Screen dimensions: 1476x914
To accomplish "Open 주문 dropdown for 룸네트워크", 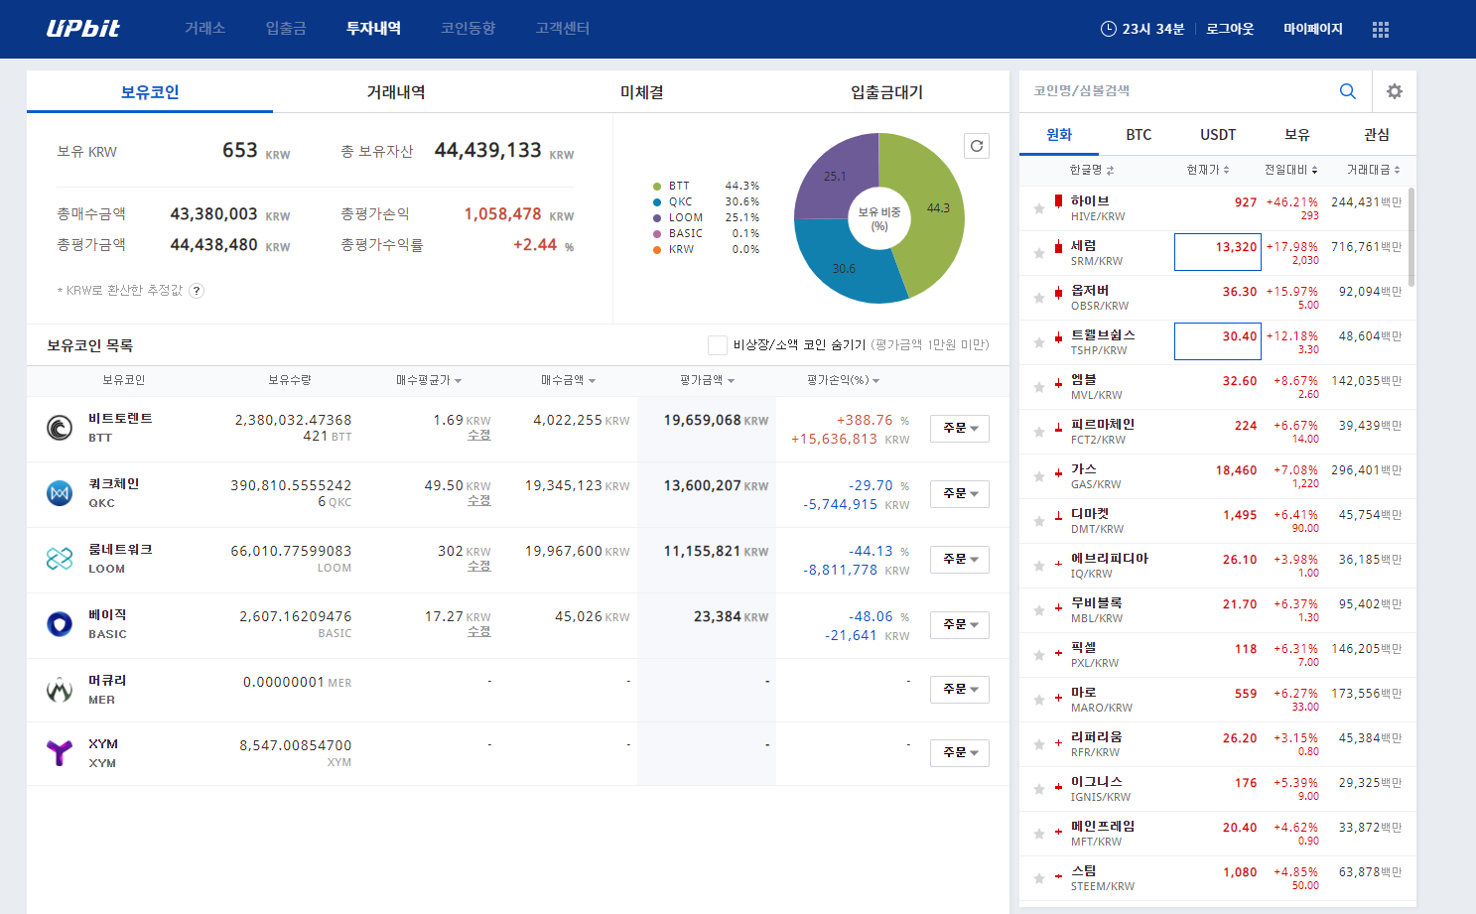I will point(960,559).
